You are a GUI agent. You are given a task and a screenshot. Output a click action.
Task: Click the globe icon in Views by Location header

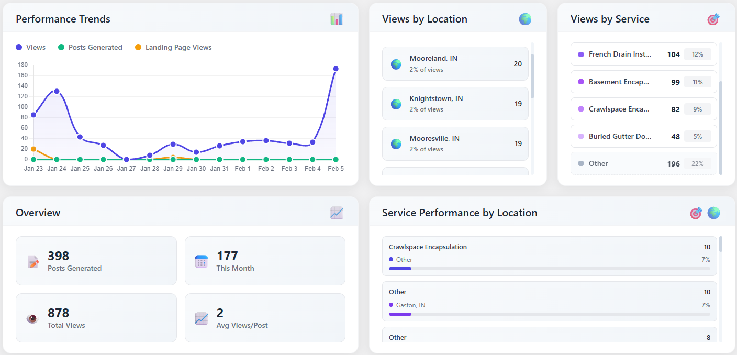tap(525, 19)
